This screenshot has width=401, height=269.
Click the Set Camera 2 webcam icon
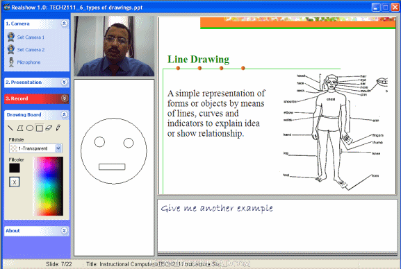pyautogui.click(x=10, y=49)
